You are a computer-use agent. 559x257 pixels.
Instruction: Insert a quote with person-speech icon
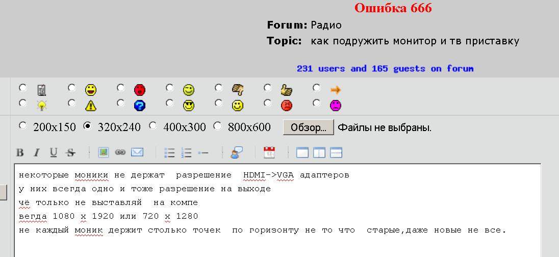[x=237, y=152]
